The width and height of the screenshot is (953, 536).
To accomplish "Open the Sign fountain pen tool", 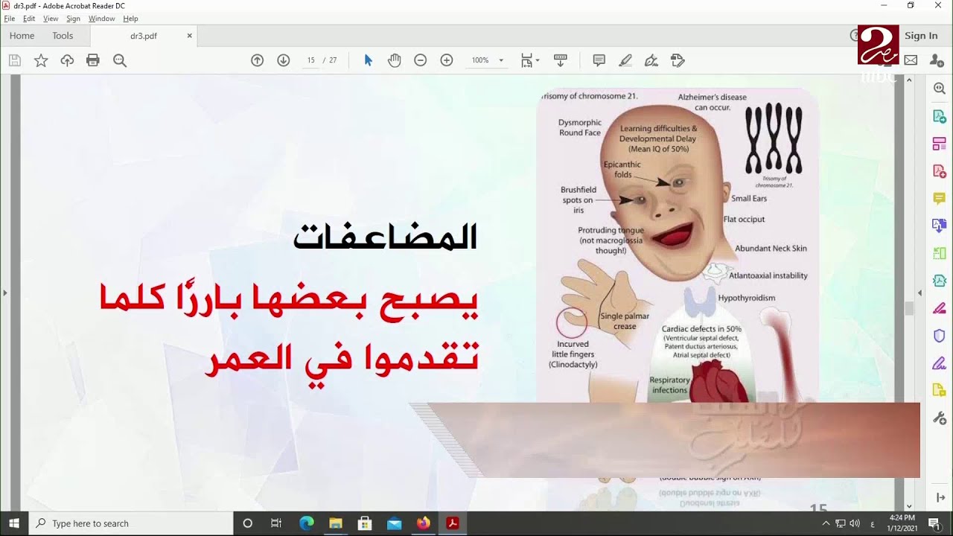I will tap(651, 60).
